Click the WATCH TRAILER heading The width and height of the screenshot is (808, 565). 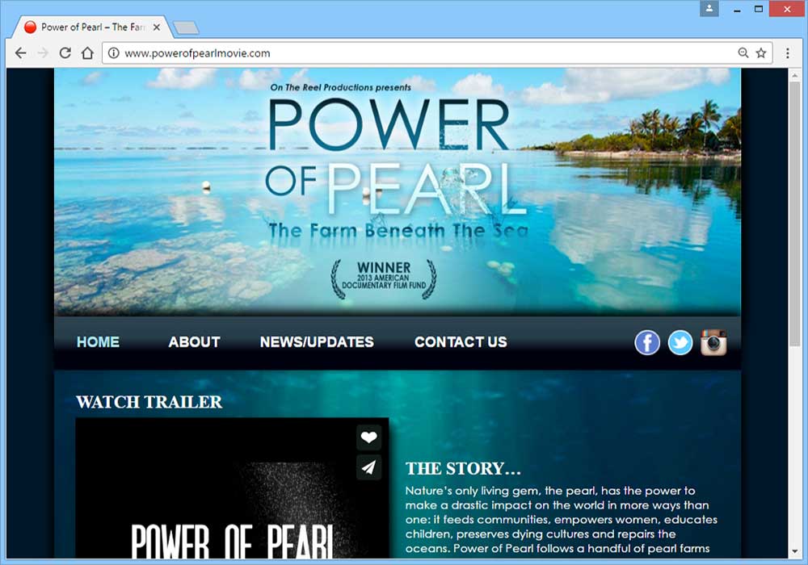[x=149, y=402]
